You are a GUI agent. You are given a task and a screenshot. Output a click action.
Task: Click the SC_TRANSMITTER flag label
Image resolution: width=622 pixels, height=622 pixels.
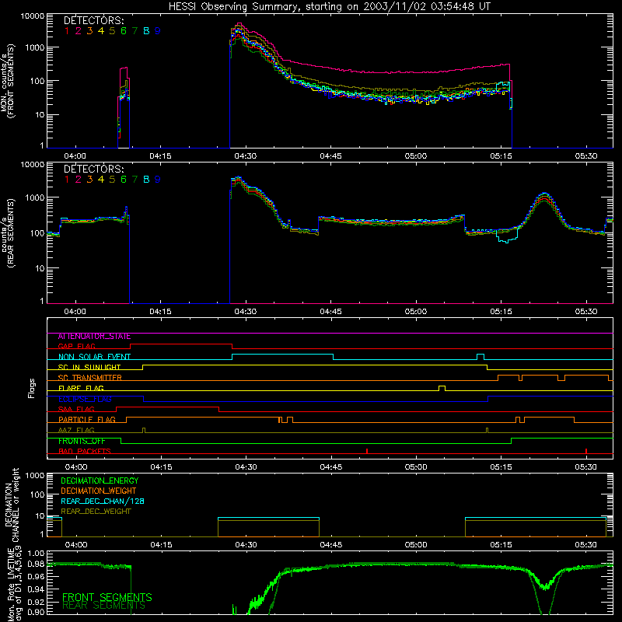tap(90, 377)
